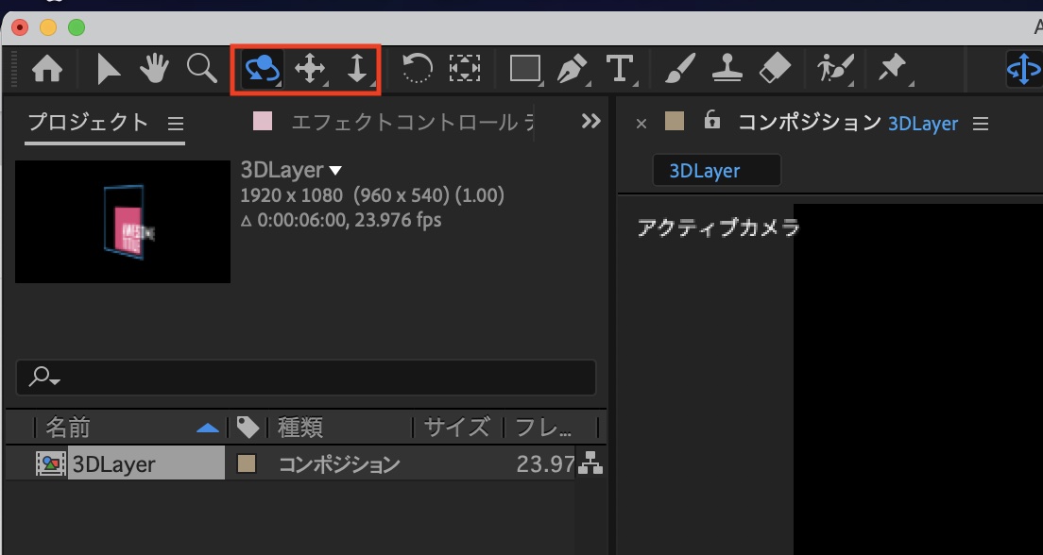Click the blue 3D axis mode icon

1023,69
